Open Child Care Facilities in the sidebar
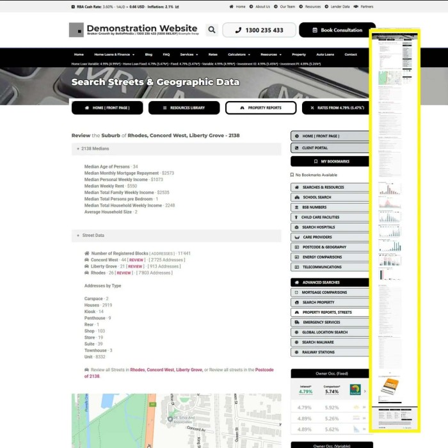The image size is (448, 448). 329,217
